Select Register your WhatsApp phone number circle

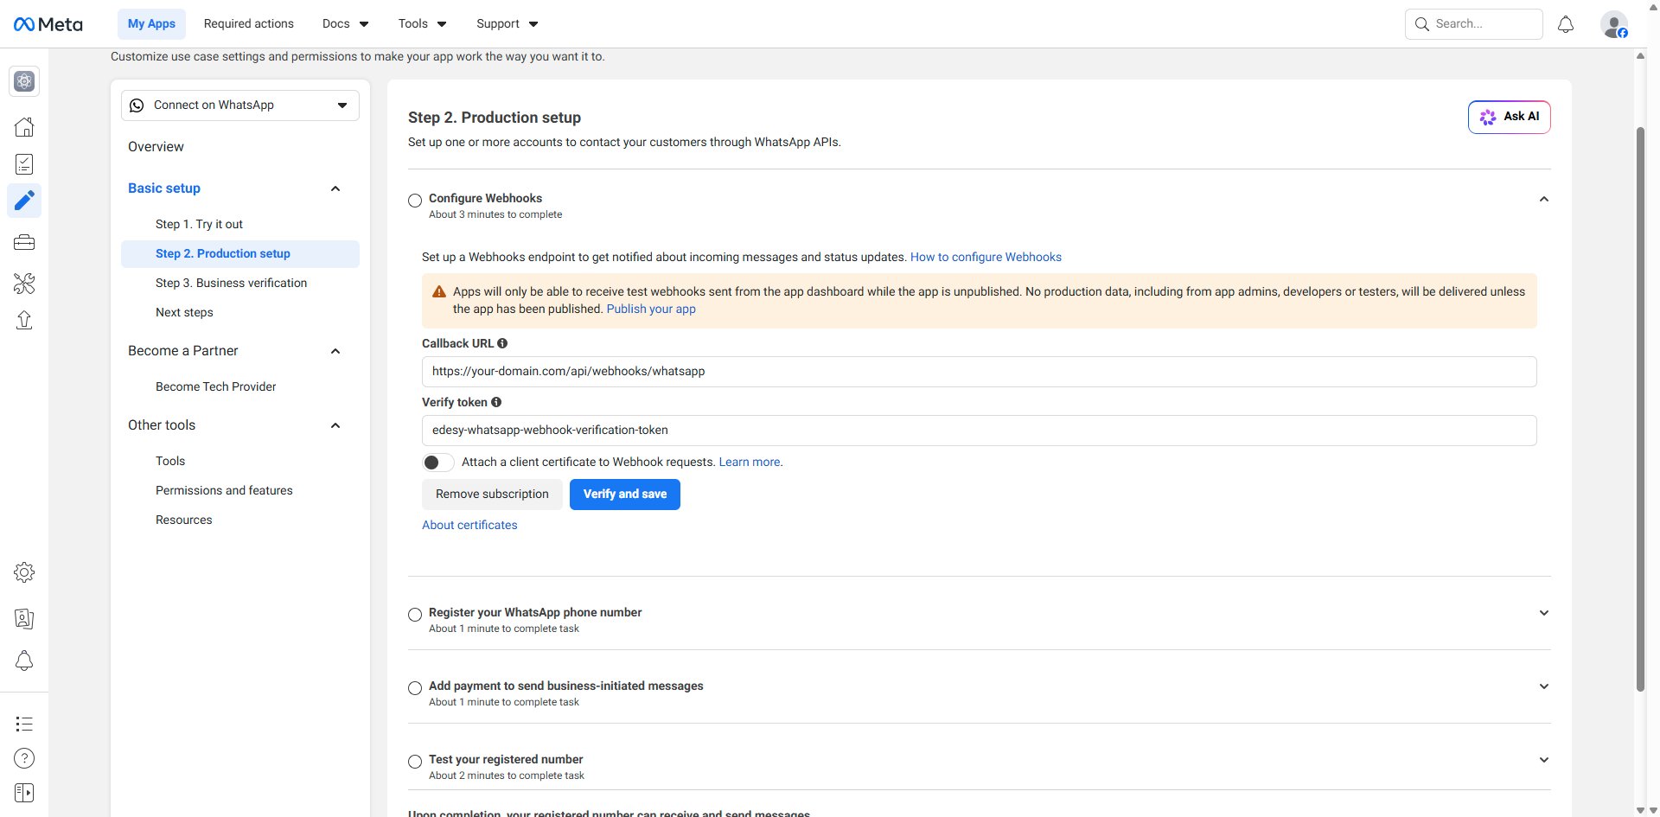tap(415, 615)
